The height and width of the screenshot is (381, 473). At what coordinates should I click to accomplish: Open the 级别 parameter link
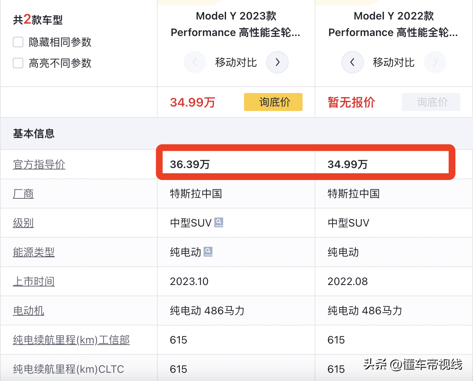[x=23, y=223]
